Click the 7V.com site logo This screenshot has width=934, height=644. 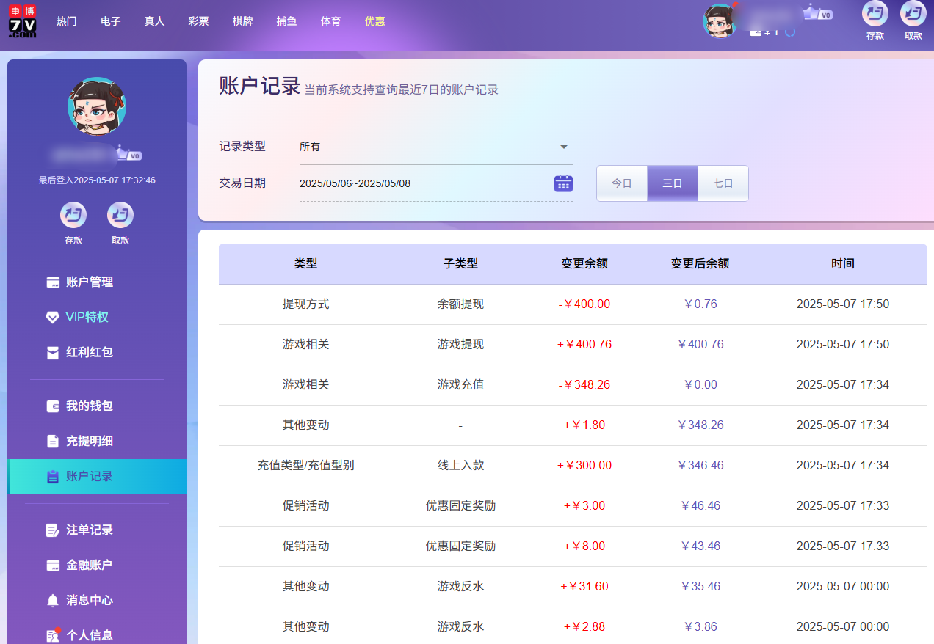click(23, 22)
